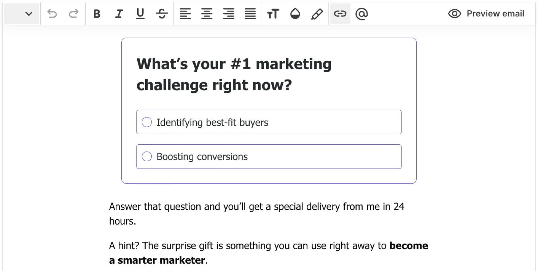Image resolution: width=538 pixels, height=271 pixels.
Task: Open the text color picker
Action: pos(295,14)
